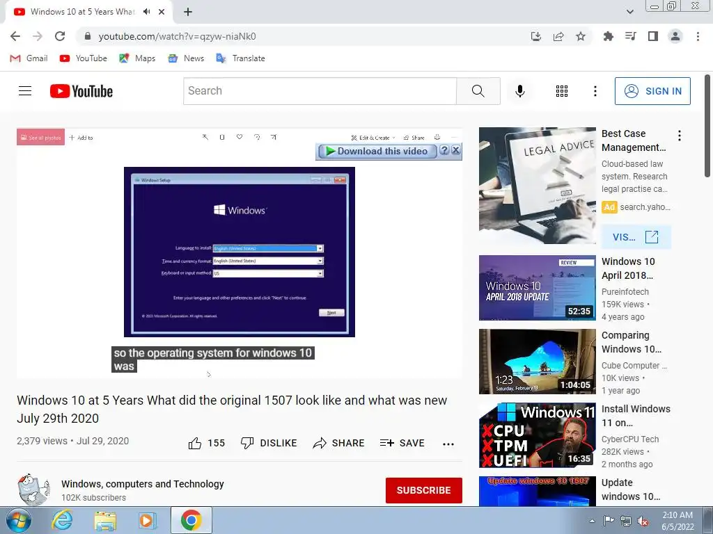Expand the tab search chevron
This screenshot has height=534, width=713.
[x=629, y=12]
